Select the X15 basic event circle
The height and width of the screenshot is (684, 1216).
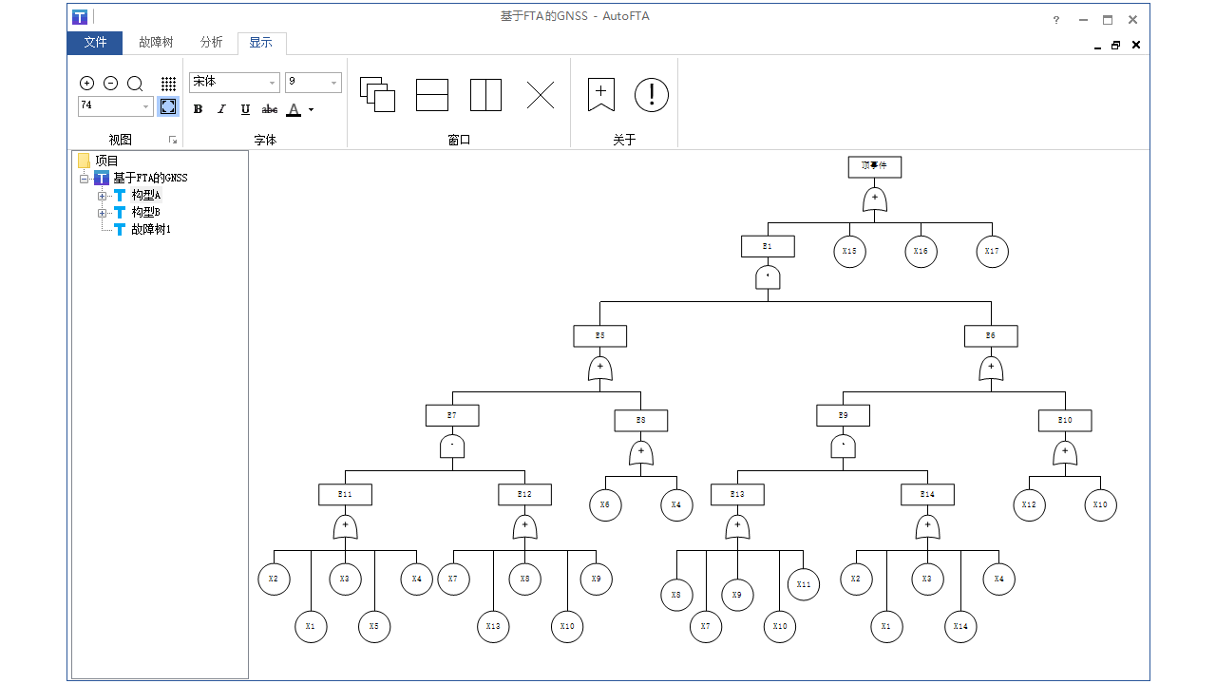tap(849, 252)
